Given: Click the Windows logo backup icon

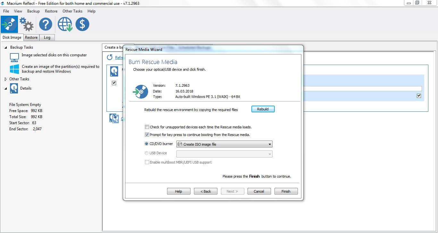Looking at the screenshot, I should click(14, 69).
